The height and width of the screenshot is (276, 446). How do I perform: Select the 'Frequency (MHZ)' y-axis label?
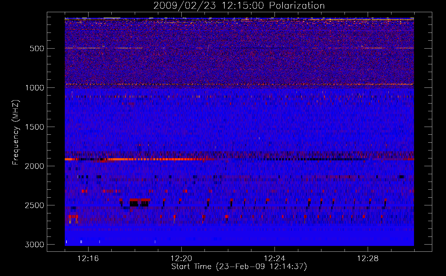(x=16, y=132)
